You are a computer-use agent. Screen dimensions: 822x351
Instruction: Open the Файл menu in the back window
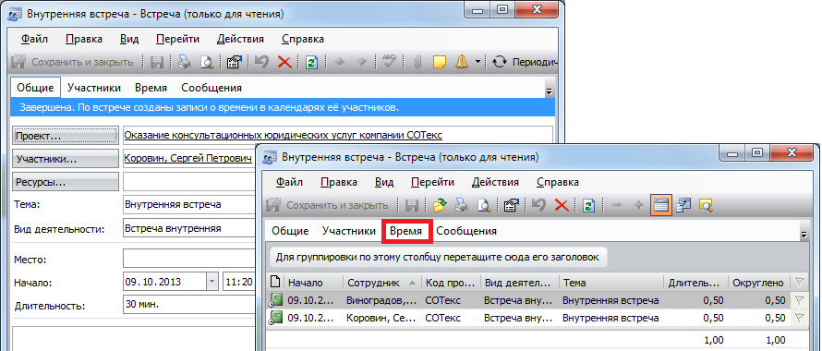[34, 39]
